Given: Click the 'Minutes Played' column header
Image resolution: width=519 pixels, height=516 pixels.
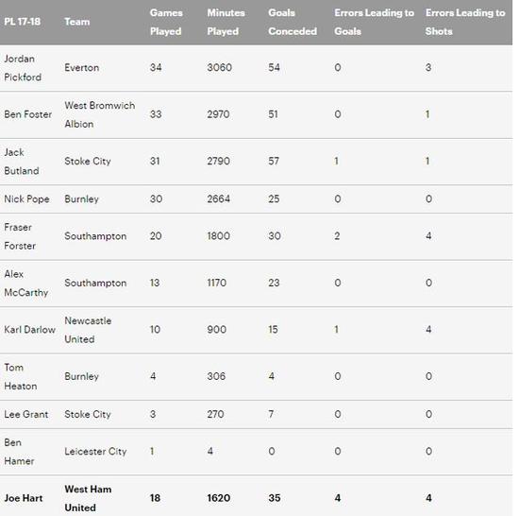Looking at the screenshot, I should tap(226, 22).
